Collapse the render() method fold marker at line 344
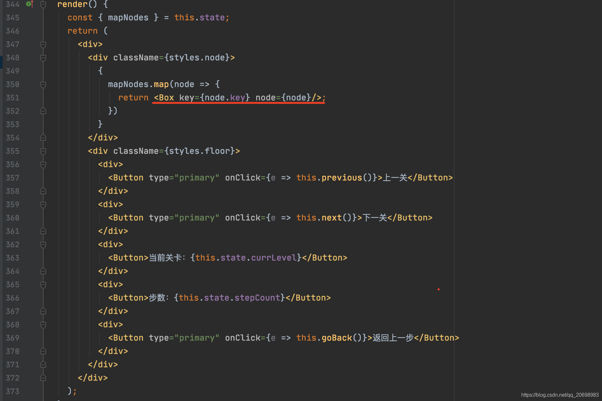The image size is (602, 401). coord(43,4)
